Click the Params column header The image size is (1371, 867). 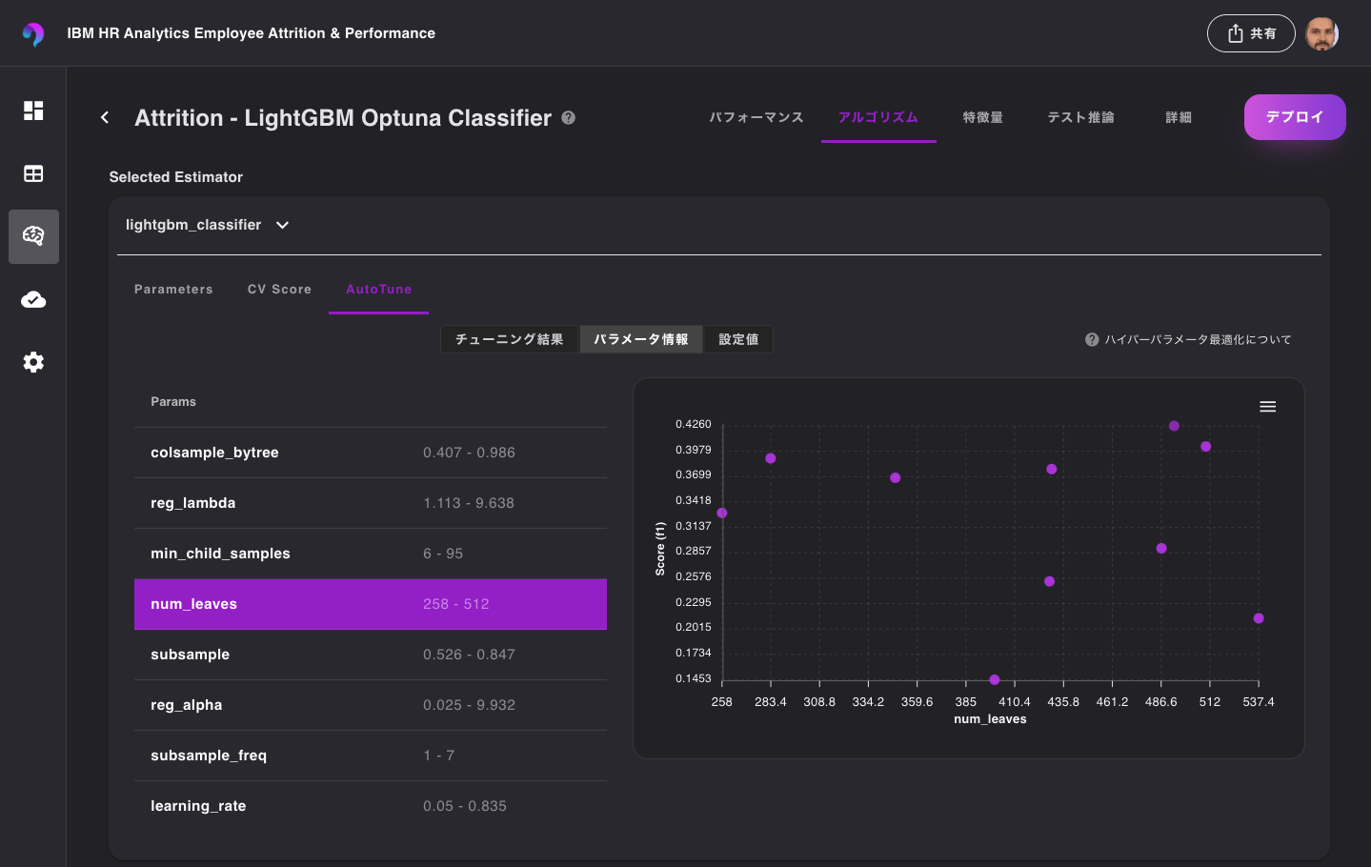(x=173, y=402)
